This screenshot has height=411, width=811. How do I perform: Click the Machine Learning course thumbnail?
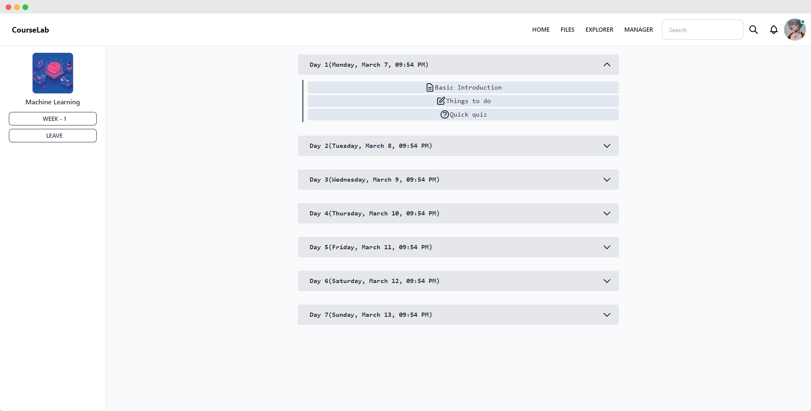pyautogui.click(x=53, y=73)
